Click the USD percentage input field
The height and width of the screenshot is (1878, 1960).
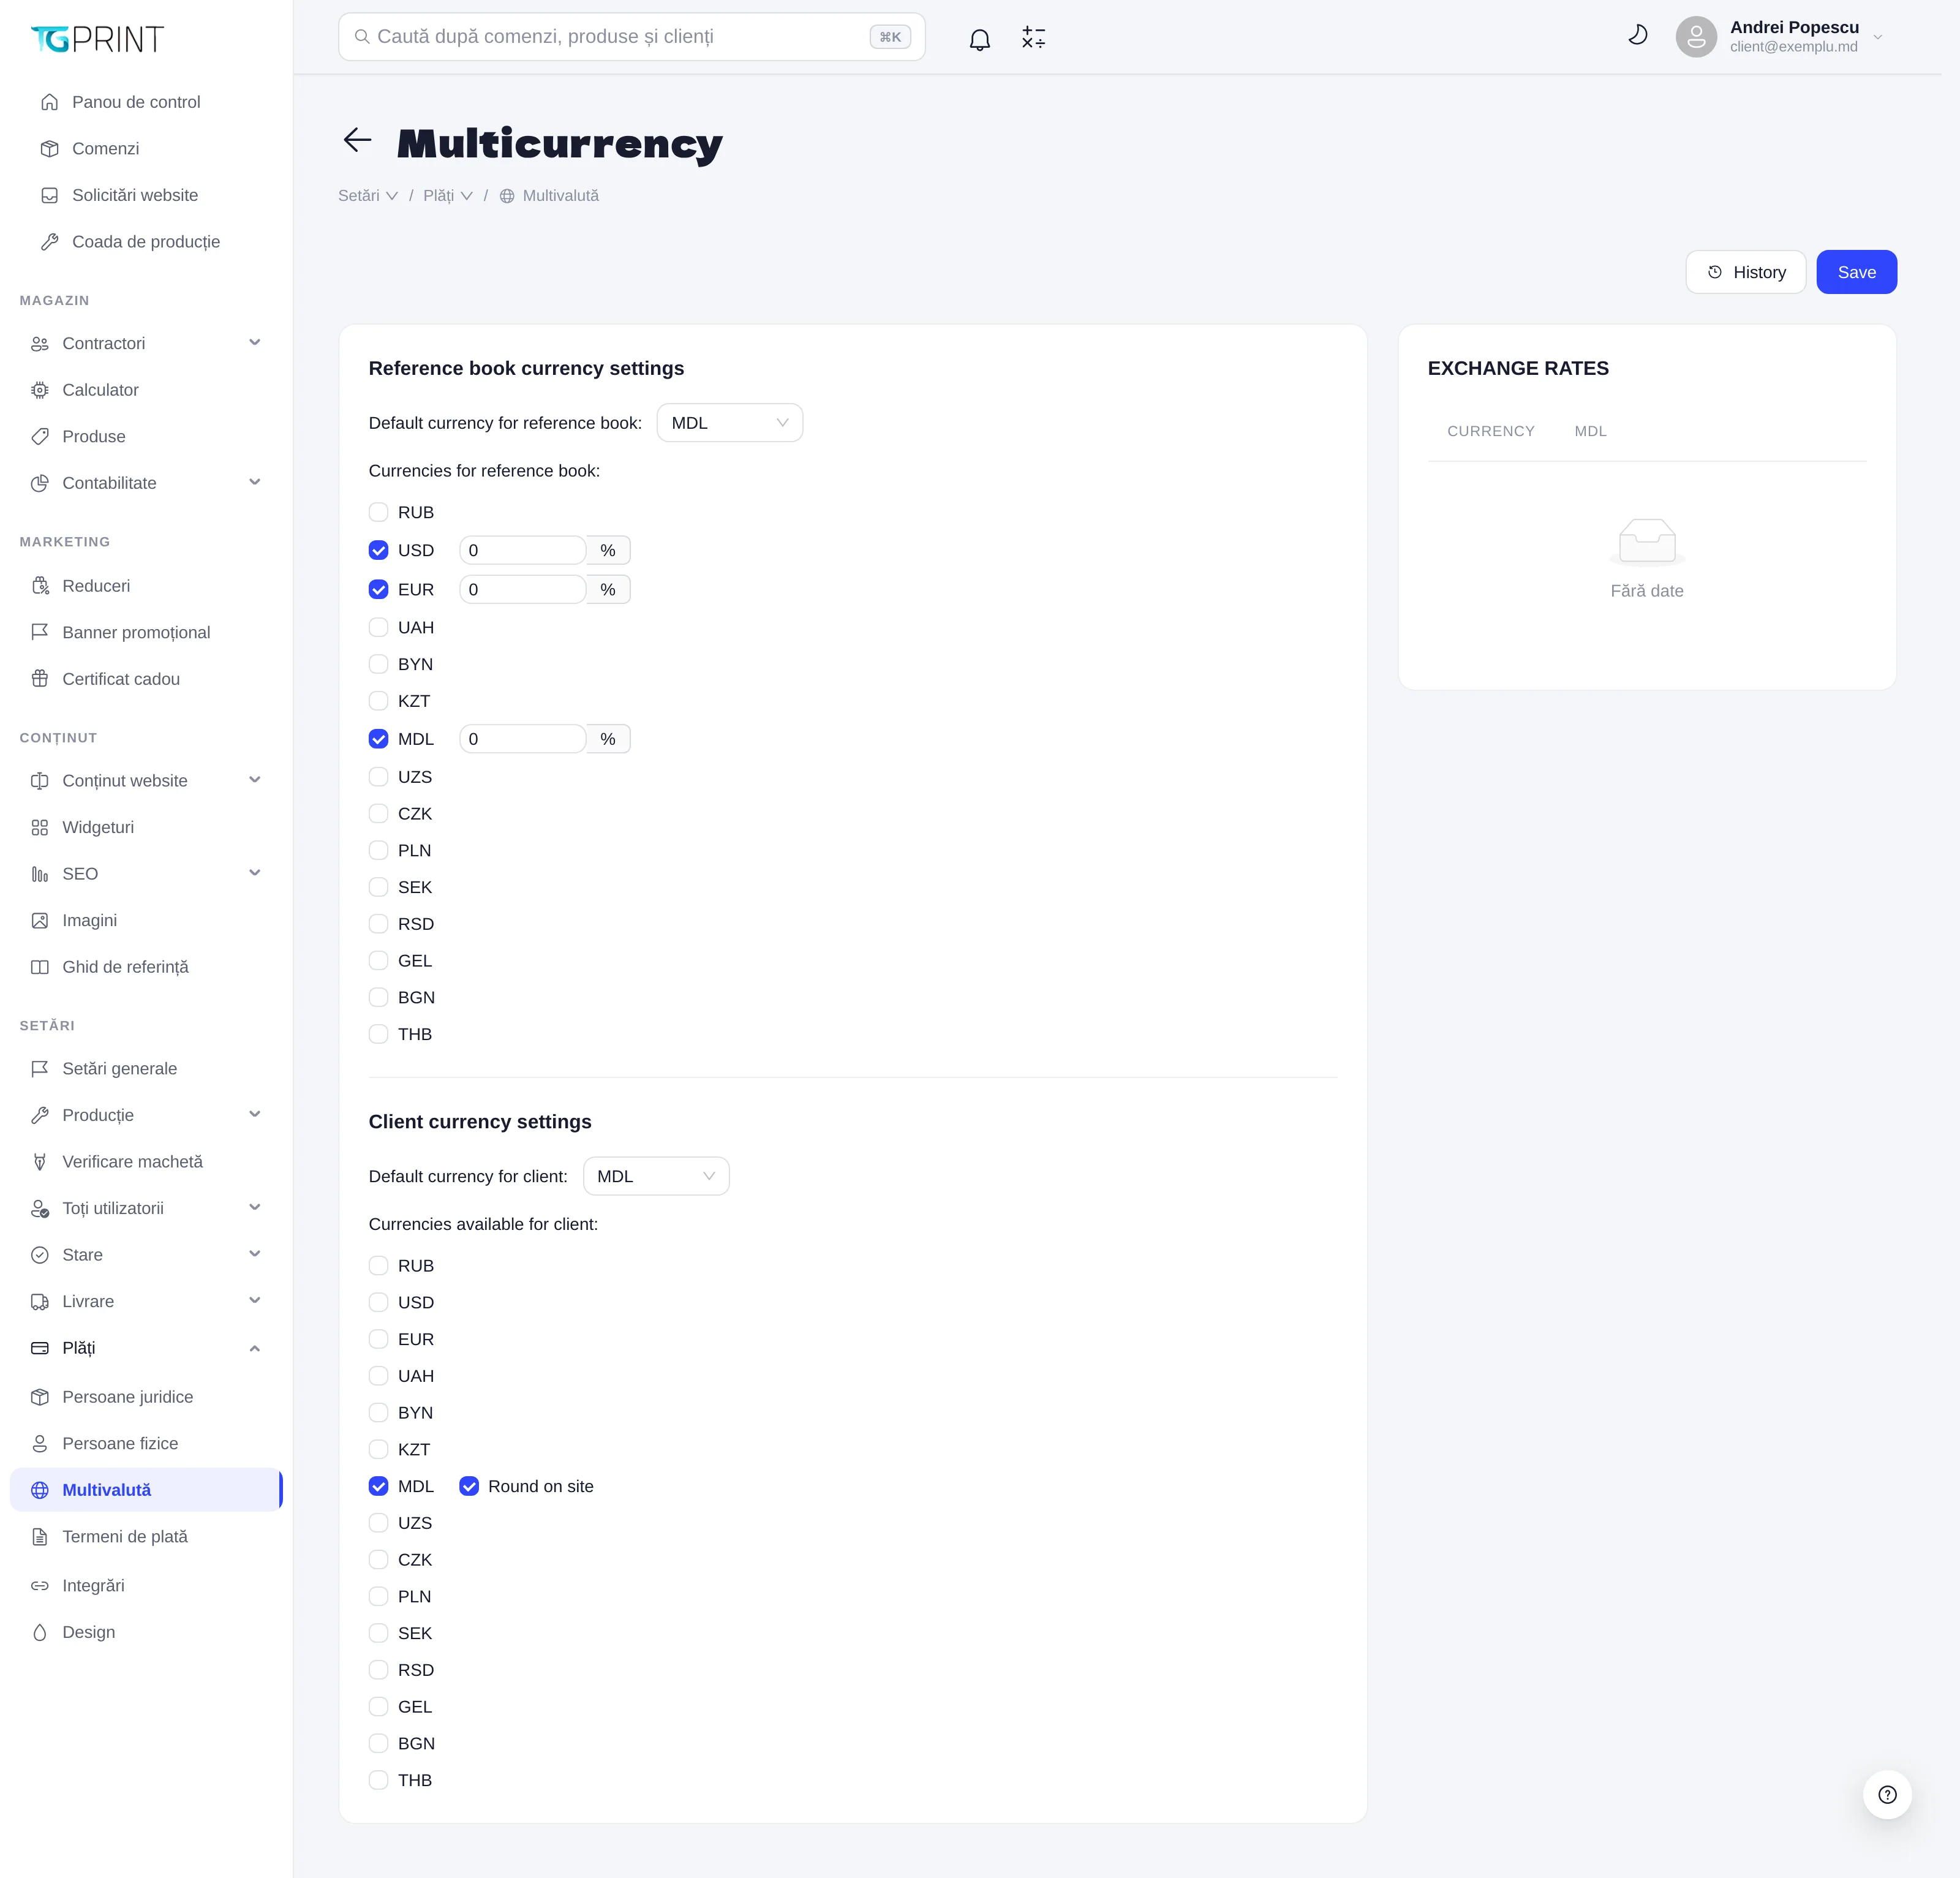522,550
